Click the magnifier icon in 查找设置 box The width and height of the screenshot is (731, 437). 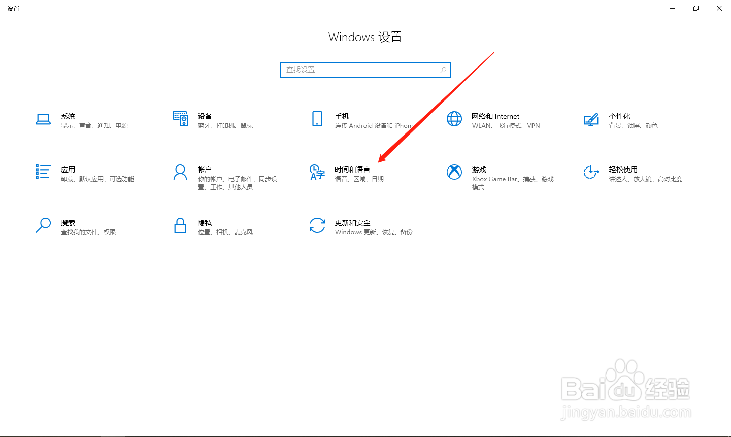click(443, 70)
